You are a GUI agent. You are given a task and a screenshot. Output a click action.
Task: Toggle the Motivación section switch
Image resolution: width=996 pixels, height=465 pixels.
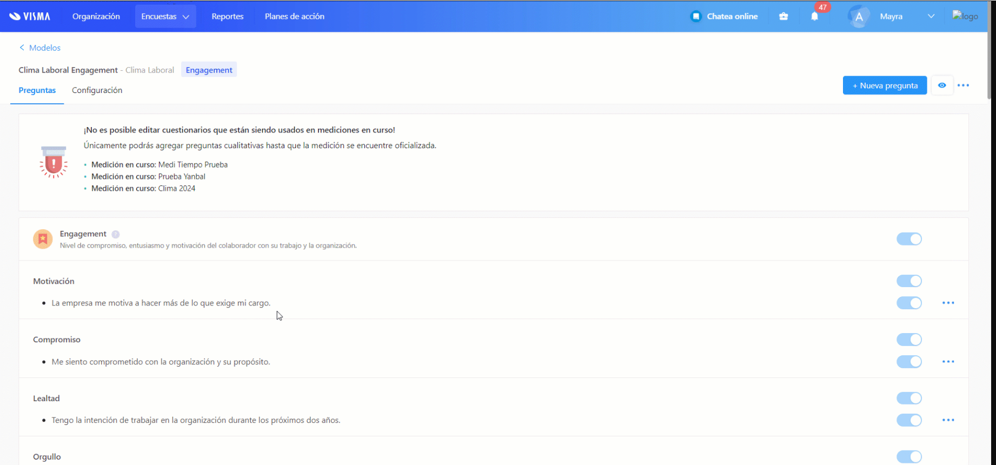click(x=909, y=281)
